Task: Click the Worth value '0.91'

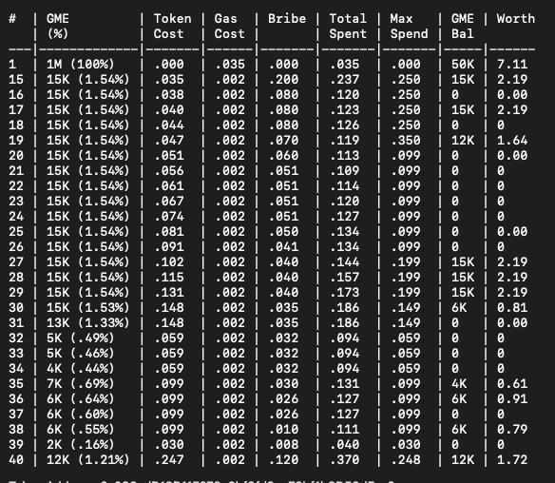Action: point(512,399)
